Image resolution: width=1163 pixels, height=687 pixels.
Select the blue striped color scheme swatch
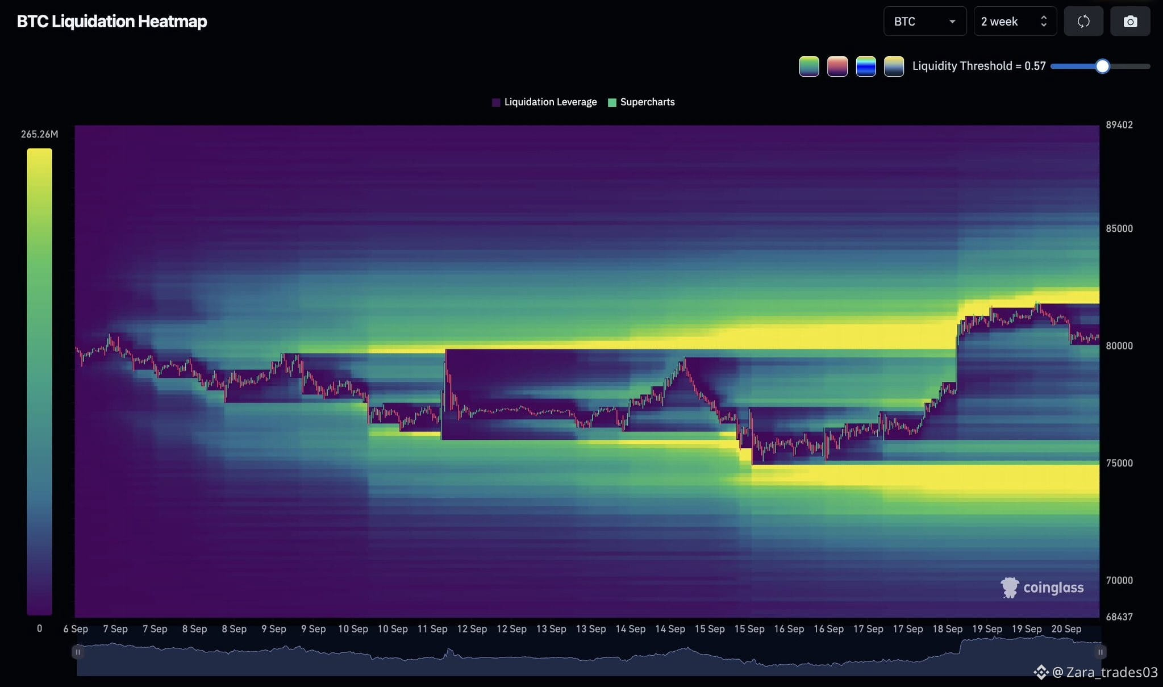click(866, 66)
